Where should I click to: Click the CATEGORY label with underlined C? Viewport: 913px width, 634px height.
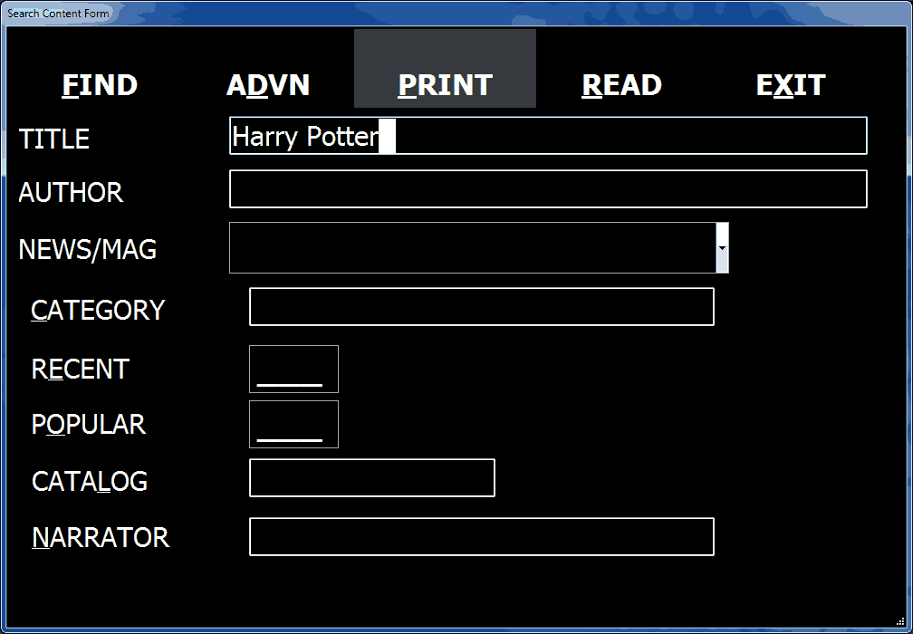click(x=96, y=310)
